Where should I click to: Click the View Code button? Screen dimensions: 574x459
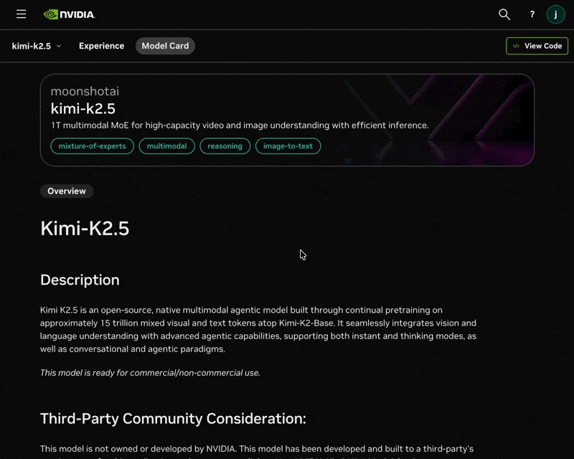point(537,46)
